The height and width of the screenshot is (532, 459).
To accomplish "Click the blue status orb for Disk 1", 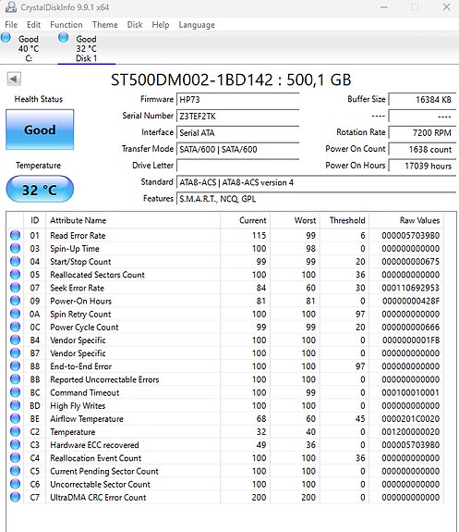I will click(x=64, y=37).
